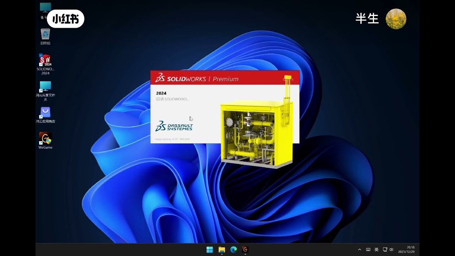Select the SOLIDWORKS 2024 desktop shortcut
The image size is (455, 256).
[45, 64]
